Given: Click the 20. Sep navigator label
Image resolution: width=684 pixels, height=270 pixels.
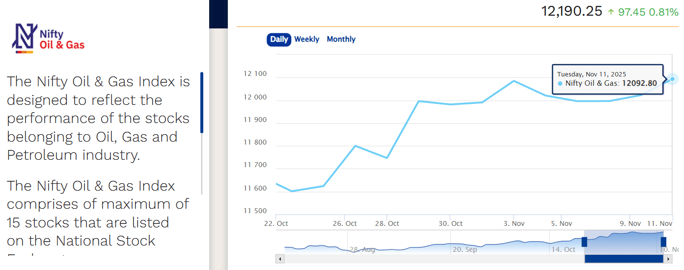Looking at the screenshot, I should click(x=465, y=249).
